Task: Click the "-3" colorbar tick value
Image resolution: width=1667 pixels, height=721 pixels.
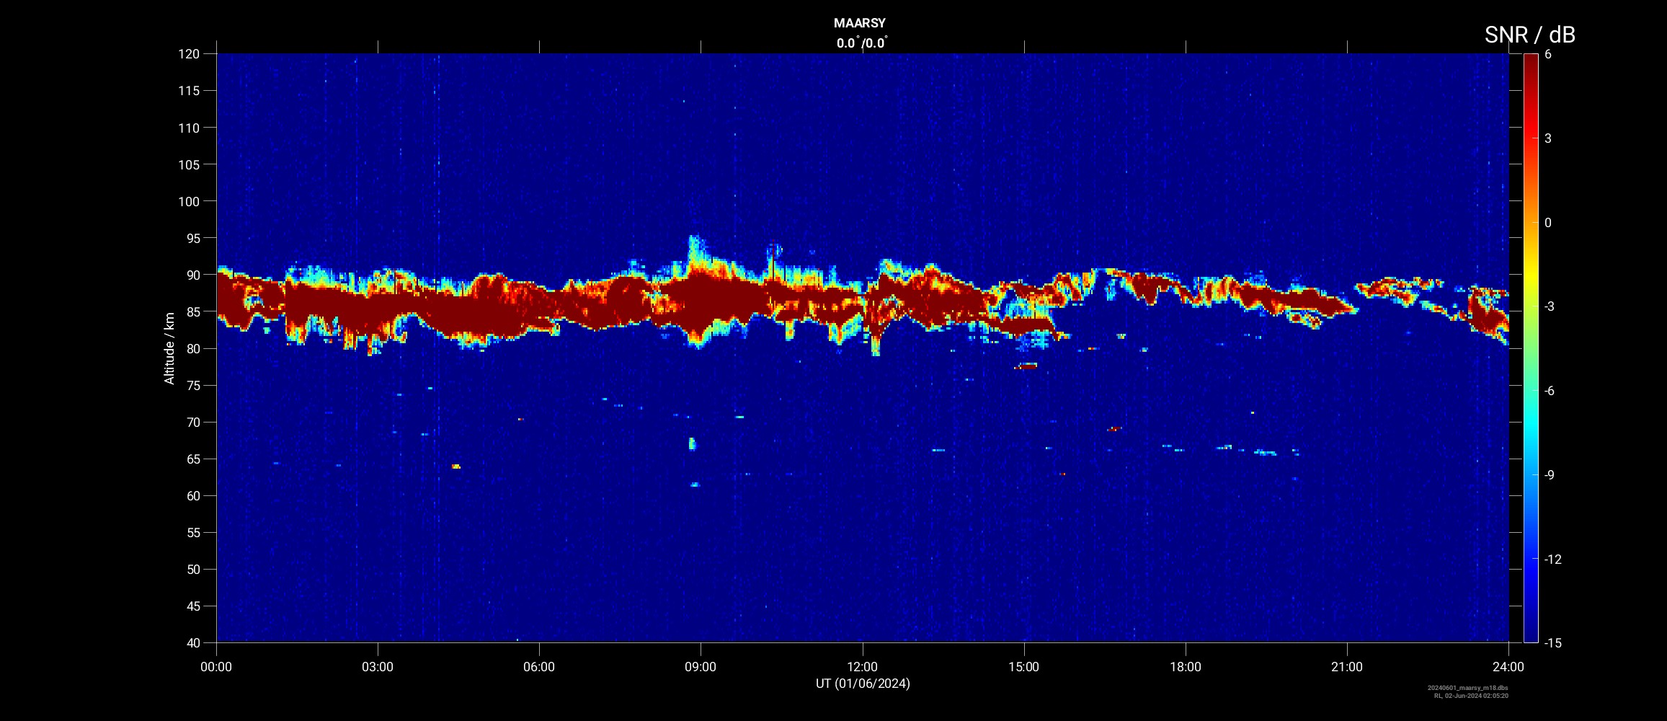Action: pyautogui.click(x=1550, y=306)
